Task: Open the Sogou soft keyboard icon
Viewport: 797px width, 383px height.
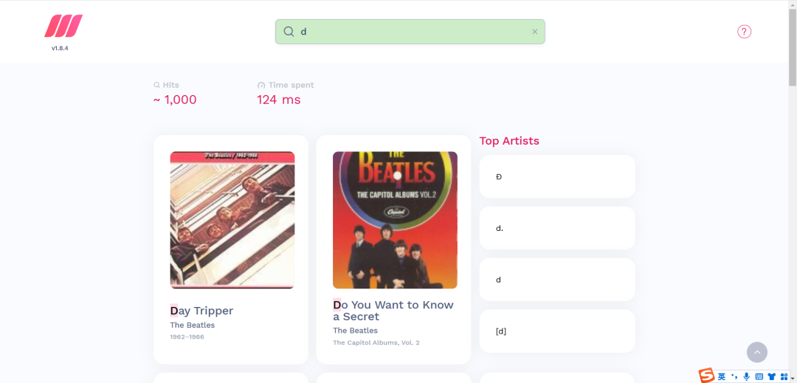Action: coord(759,376)
